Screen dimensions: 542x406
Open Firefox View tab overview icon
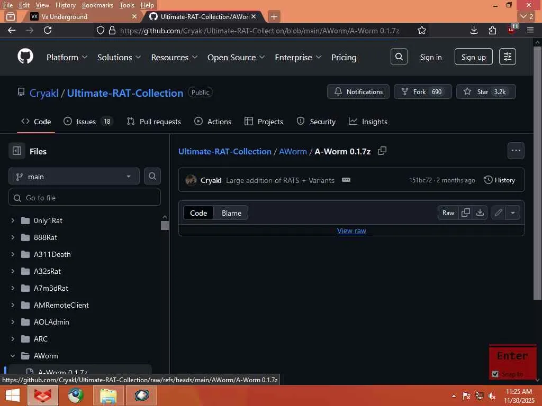(11, 16)
